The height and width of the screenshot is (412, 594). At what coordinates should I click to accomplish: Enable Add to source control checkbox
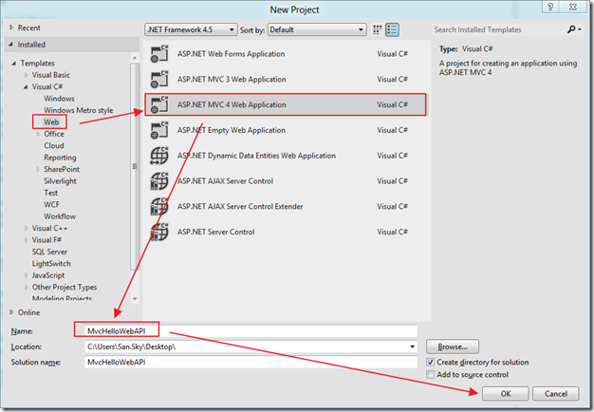click(430, 374)
